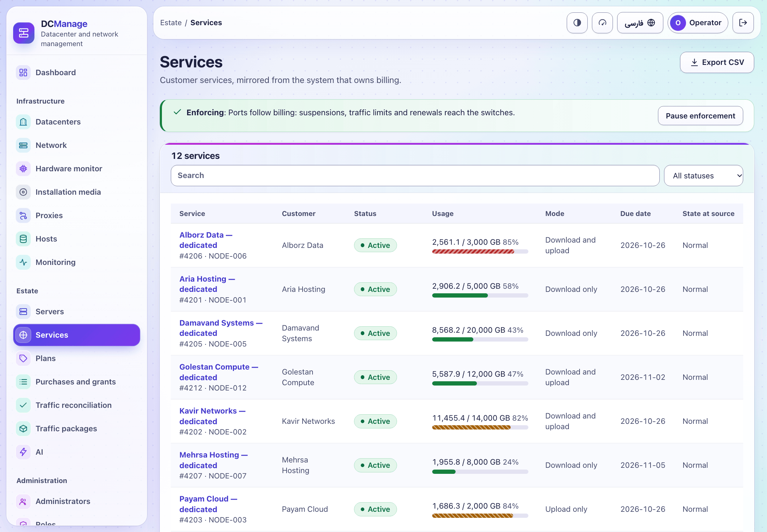Click the Proxies sidebar icon
This screenshot has height=532, width=767.
click(x=23, y=216)
